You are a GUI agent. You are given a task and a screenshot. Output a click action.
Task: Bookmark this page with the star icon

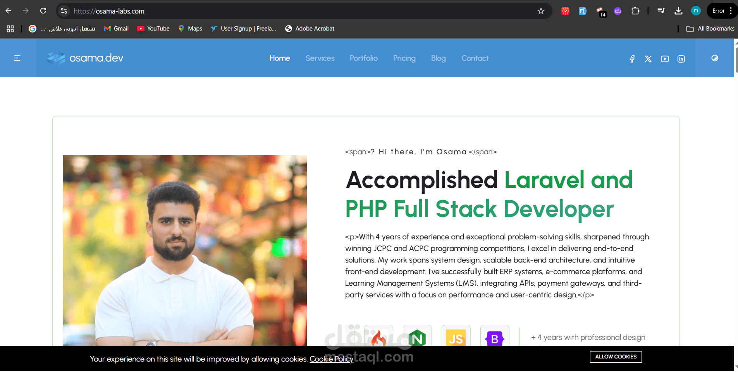541,11
